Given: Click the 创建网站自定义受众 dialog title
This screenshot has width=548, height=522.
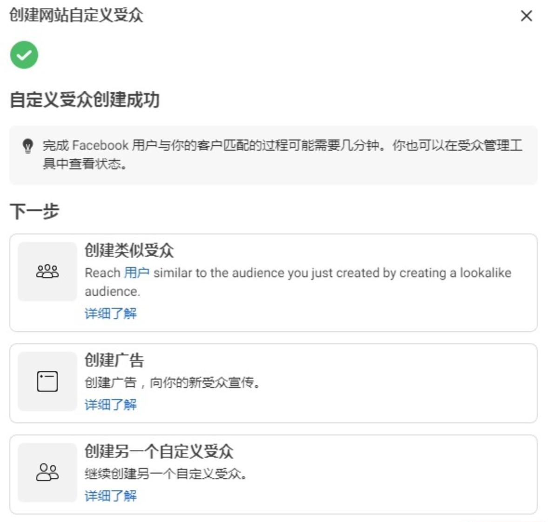Looking at the screenshot, I should (76, 15).
